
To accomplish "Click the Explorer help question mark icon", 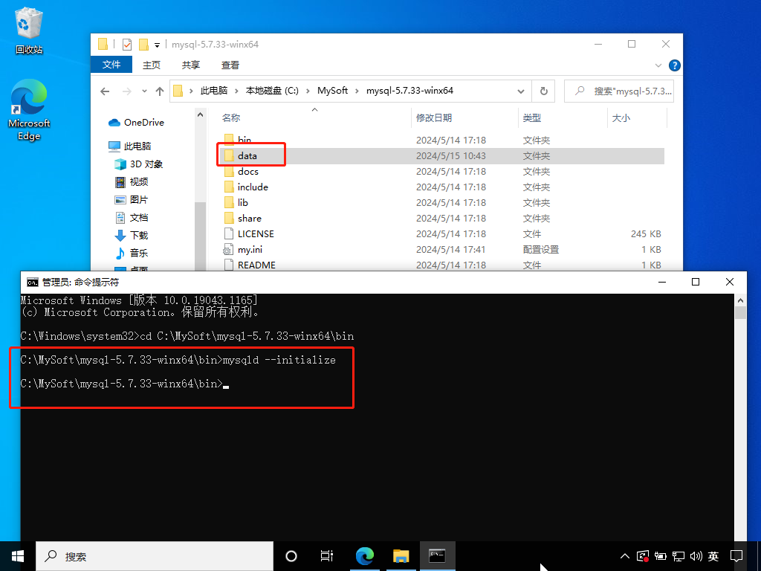I will (674, 65).
